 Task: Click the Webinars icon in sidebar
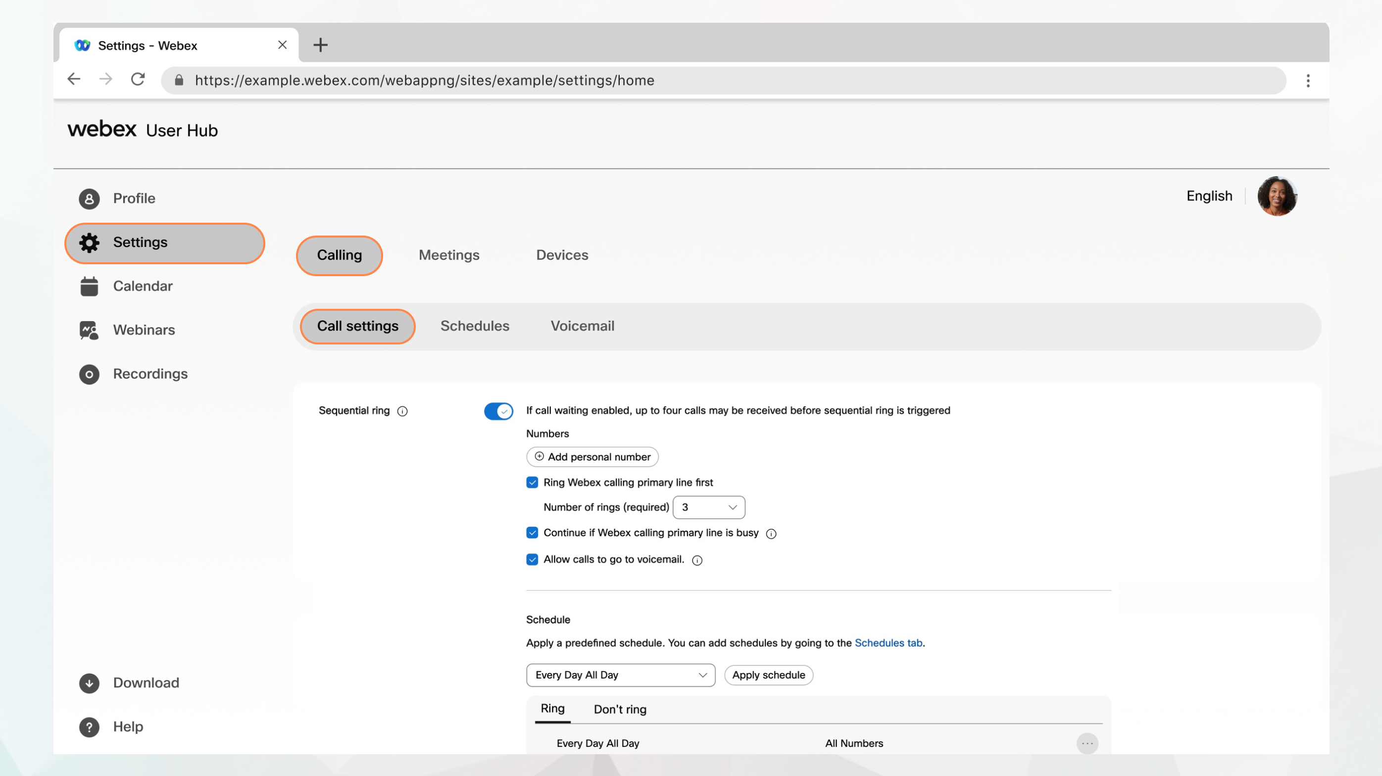[89, 329]
